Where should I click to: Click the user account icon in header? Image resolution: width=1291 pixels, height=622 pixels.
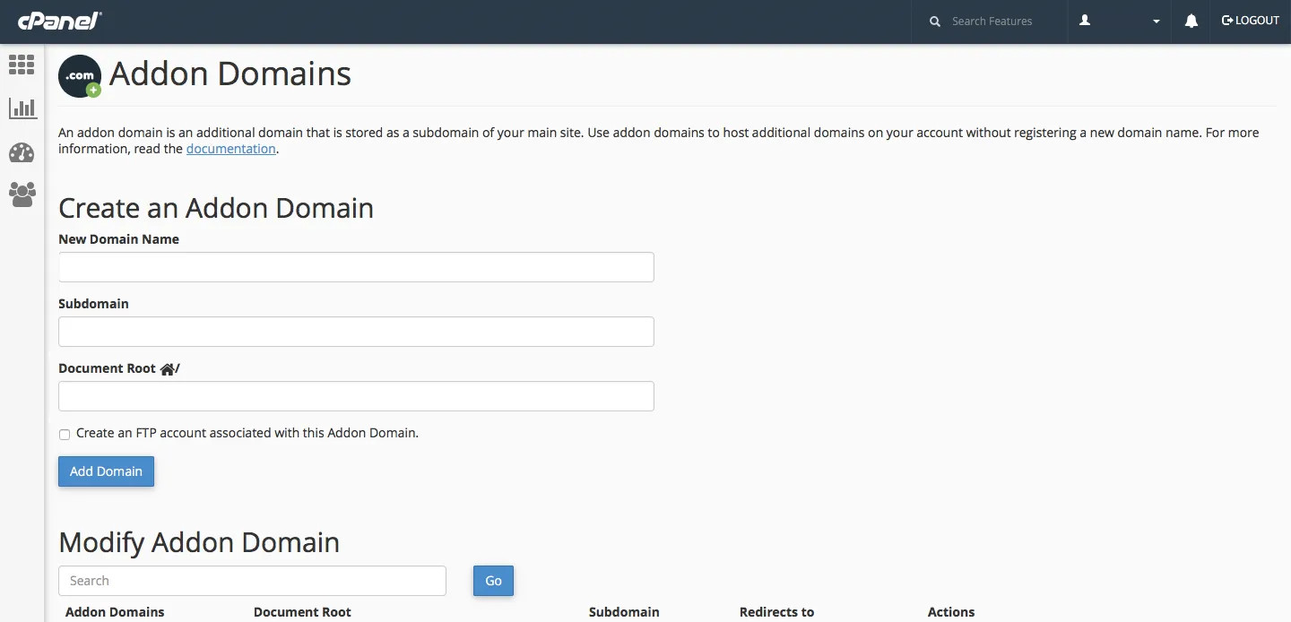click(1085, 21)
